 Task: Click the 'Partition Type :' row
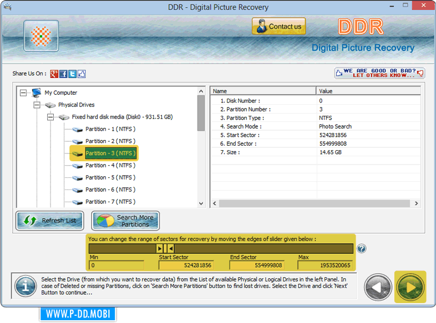(x=316, y=118)
